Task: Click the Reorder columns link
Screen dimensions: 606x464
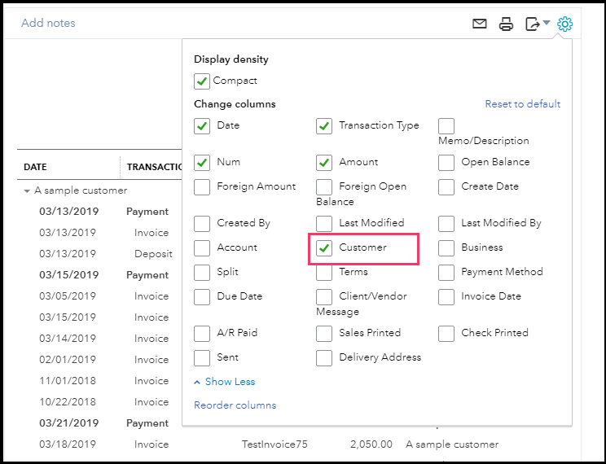Action: point(235,405)
